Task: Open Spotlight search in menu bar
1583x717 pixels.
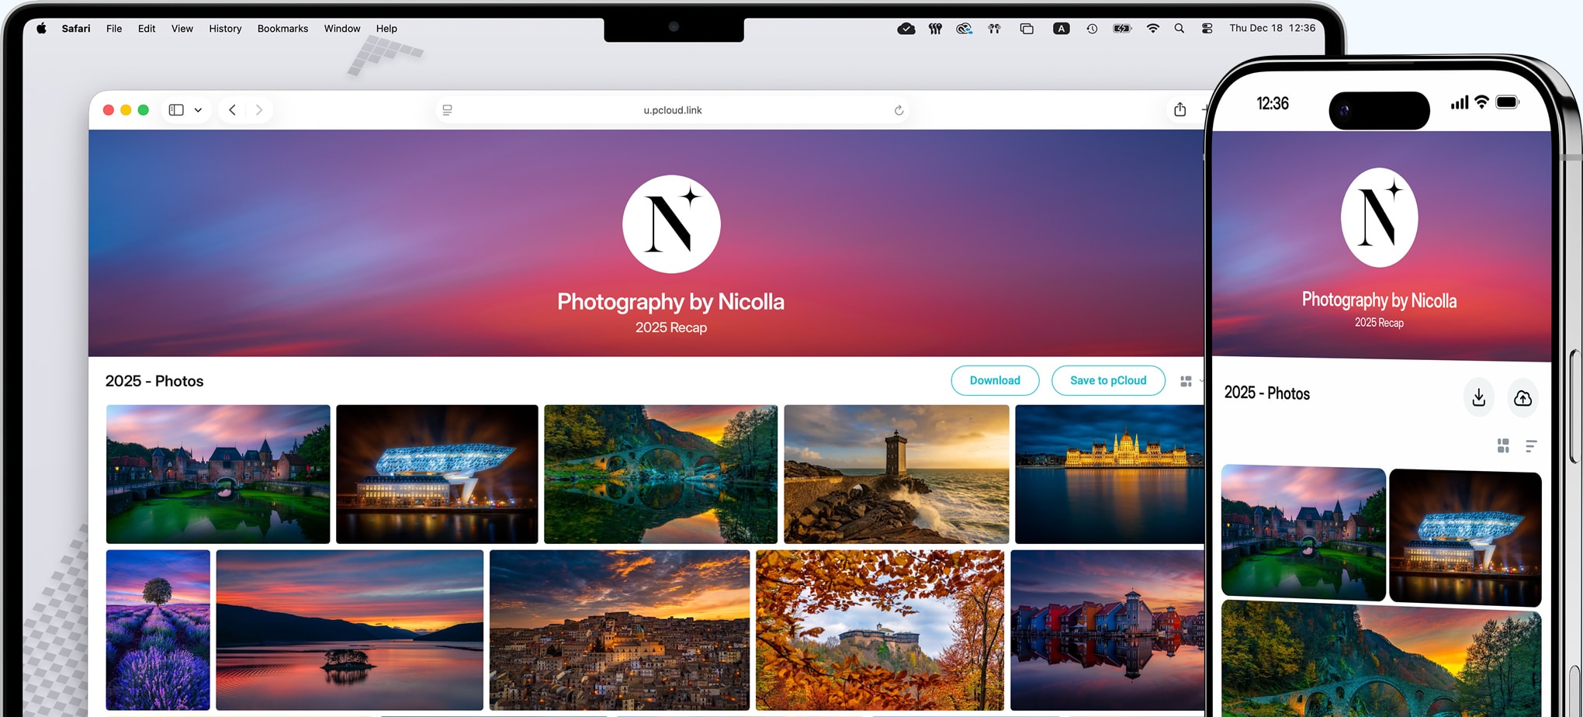Action: coord(1179,29)
